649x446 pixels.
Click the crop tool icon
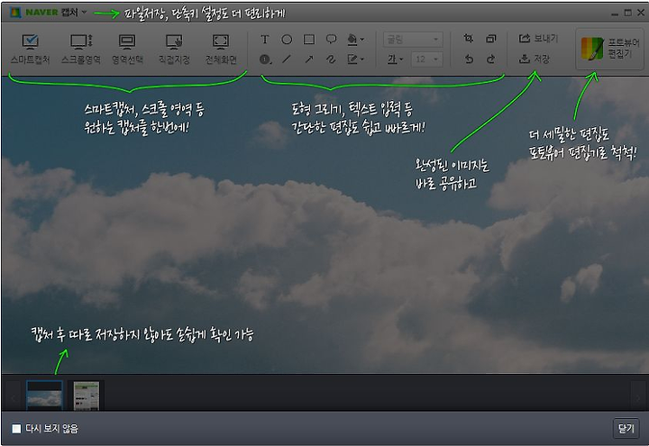[469, 39]
